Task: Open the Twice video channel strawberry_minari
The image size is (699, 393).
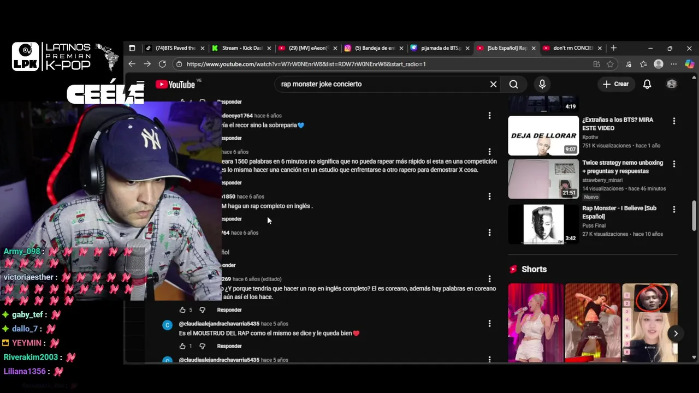Action: pyautogui.click(x=602, y=180)
